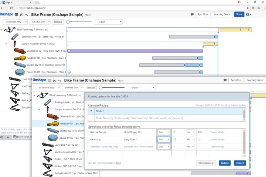This screenshot has width=266, height=177.
Task: Click Chamber D-001 part icon in back window
Action: [x=20, y=51]
